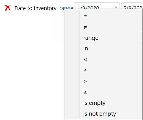Open the first date picker dropdown arrow
The image size is (143, 120).
pos(116,7)
